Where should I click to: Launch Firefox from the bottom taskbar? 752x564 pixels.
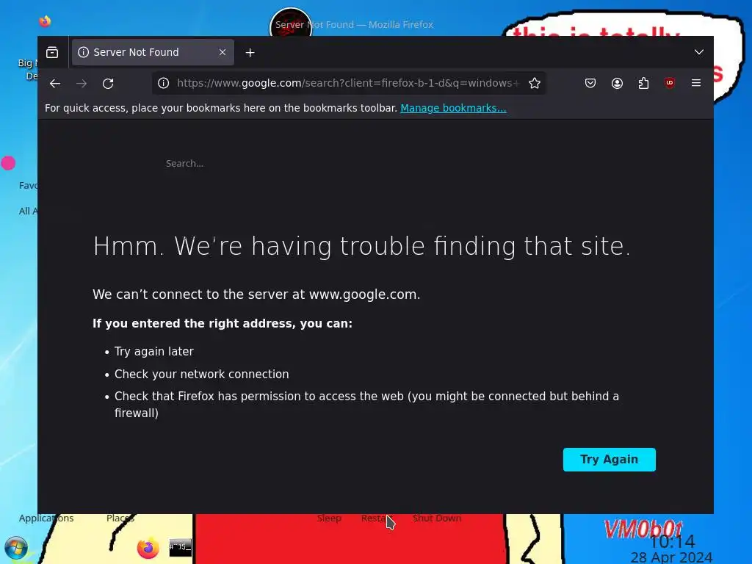[x=148, y=547]
